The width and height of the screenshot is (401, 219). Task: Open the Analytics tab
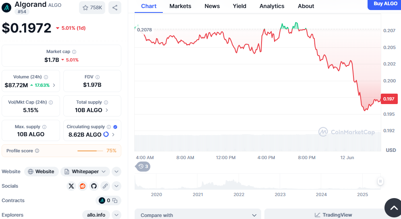pos(272,6)
